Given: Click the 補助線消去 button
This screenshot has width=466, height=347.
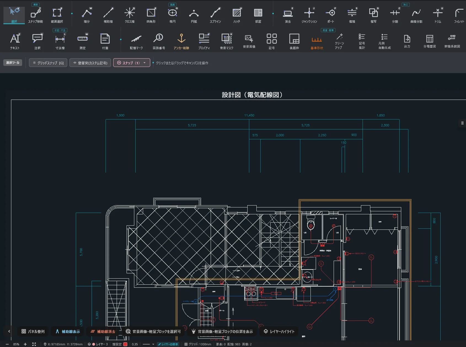Looking at the screenshot, I should 103,331.
